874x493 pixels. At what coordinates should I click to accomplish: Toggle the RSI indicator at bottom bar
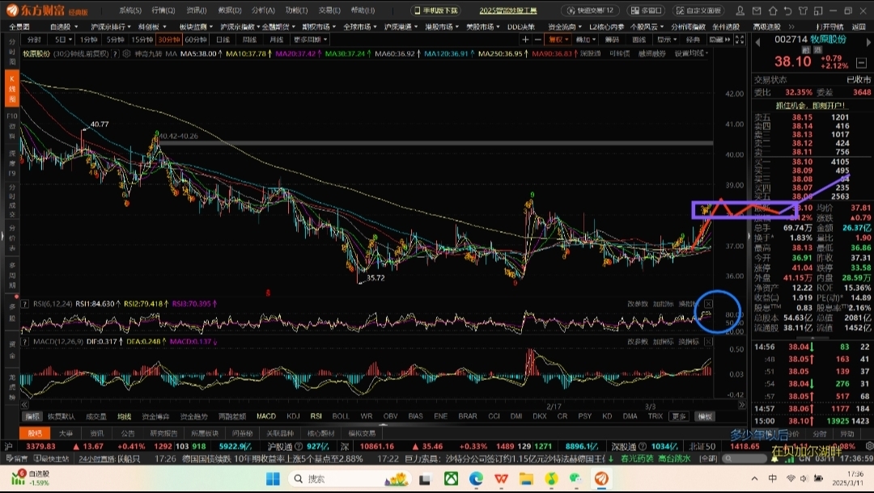click(x=316, y=416)
